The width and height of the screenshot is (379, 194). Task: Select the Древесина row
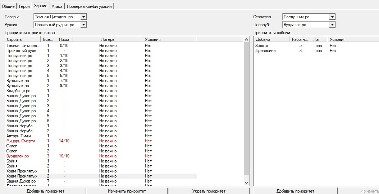coord(316,51)
